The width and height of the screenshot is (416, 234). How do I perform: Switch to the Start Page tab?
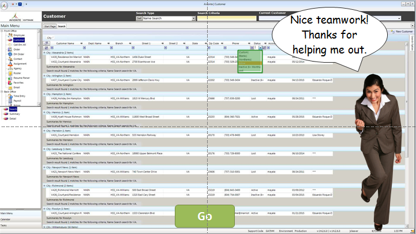[x=50, y=26]
